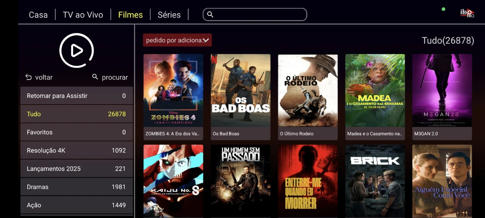The width and height of the screenshot is (485, 218).
Task: Select the Resolução 4K category
Action: [x=77, y=151]
